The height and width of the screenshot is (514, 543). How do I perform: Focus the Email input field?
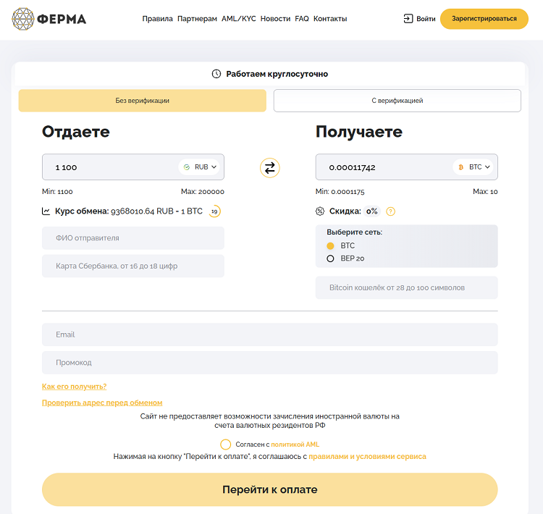[269, 334]
